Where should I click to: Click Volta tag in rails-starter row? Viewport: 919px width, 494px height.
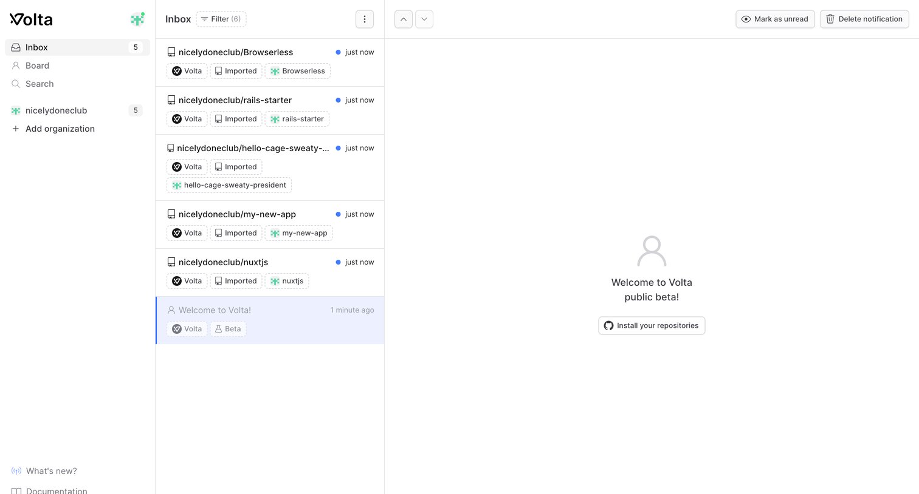tap(187, 119)
